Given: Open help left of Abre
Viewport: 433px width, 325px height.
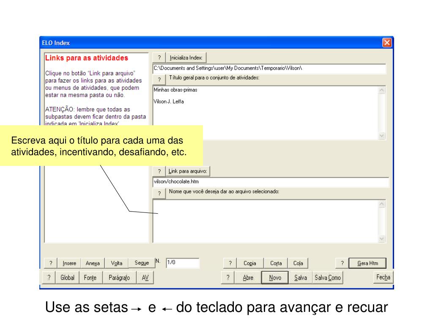Looking at the screenshot, I should (228, 278).
